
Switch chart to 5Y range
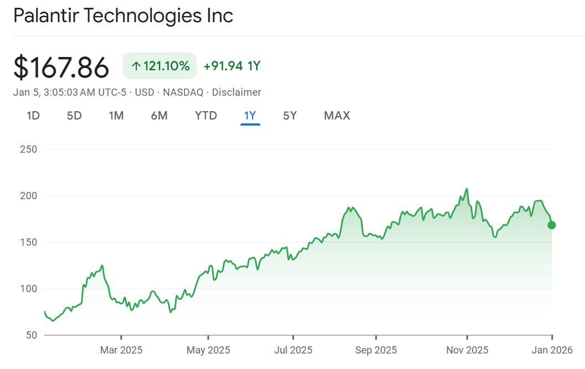(290, 116)
